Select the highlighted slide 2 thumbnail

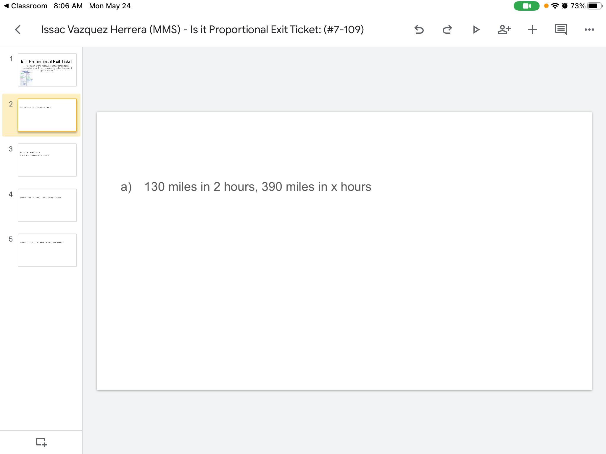coord(47,115)
